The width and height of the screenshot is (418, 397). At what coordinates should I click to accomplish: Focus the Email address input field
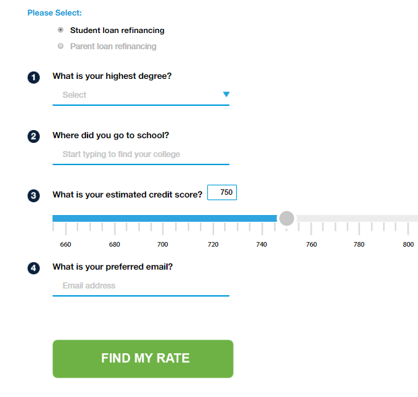click(x=141, y=286)
